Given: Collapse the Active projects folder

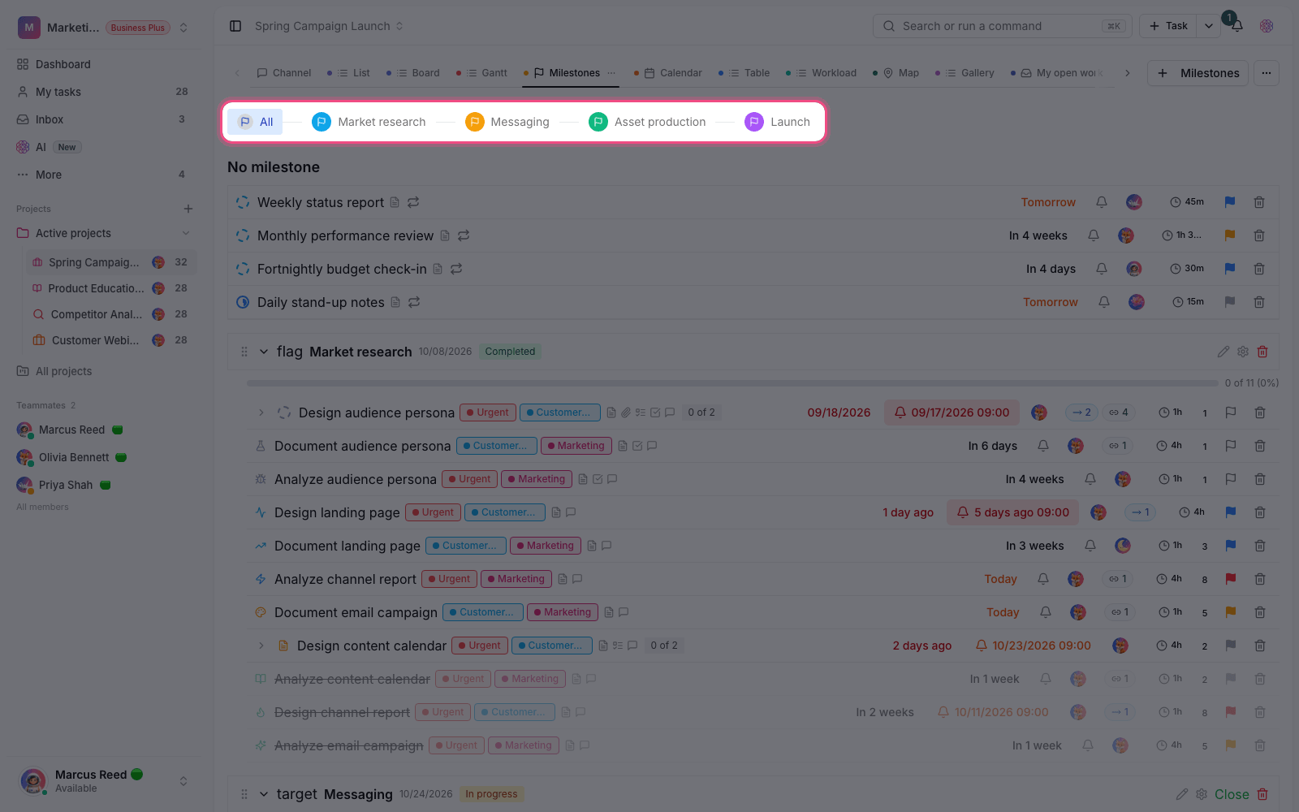Looking at the screenshot, I should pyautogui.click(x=186, y=233).
